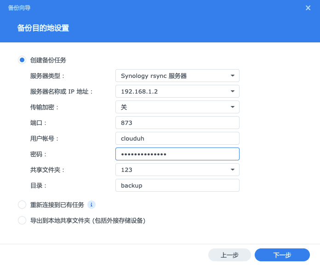
Task: Focus the 用户帐号 field with clouduh
Action: click(x=177, y=138)
